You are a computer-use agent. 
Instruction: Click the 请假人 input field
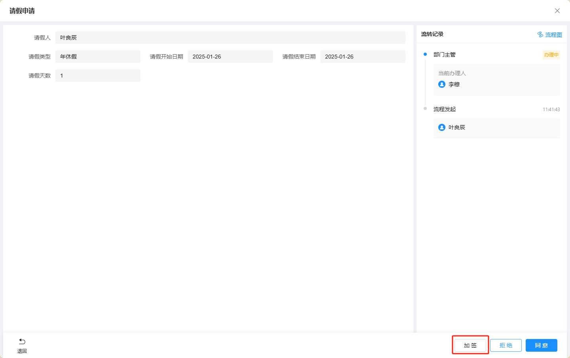click(230, 38)
